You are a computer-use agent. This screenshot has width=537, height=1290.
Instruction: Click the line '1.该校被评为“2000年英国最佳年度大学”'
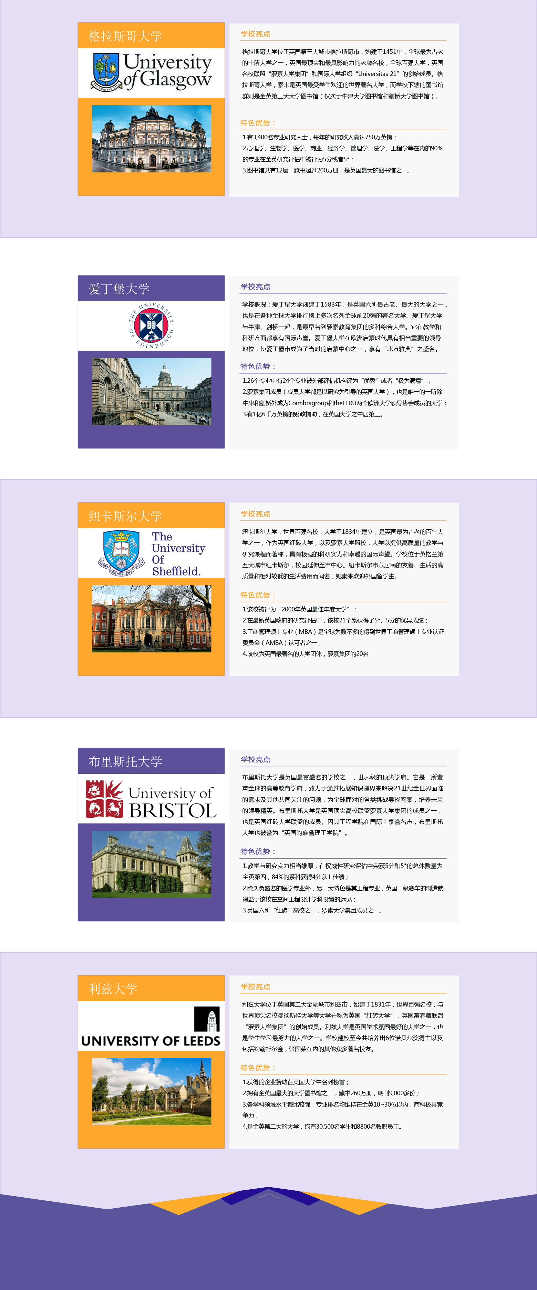[x=299, y=610]
